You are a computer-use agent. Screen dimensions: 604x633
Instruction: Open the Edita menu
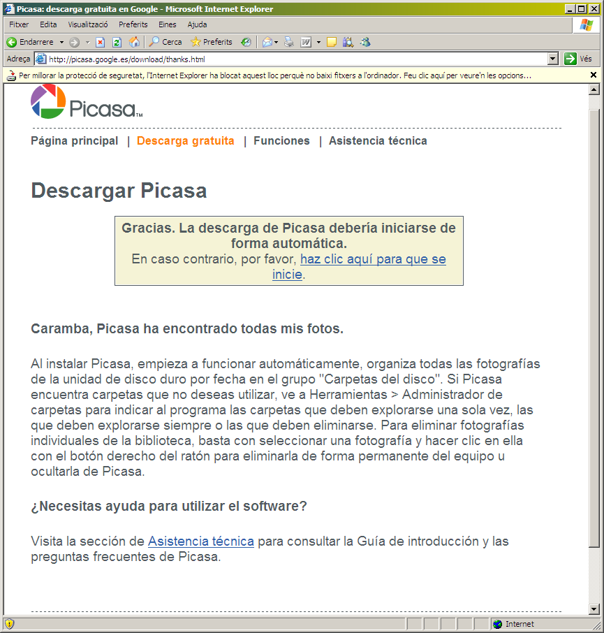[x=48, y=24]
